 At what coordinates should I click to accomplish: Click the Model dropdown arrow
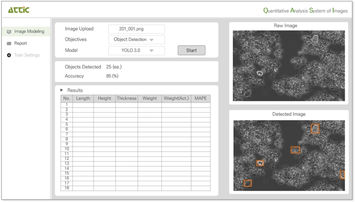point(152,51)
